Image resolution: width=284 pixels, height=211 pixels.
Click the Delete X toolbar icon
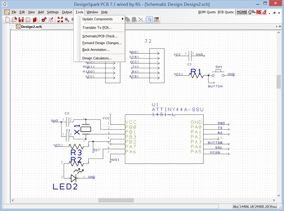(141, 20)
